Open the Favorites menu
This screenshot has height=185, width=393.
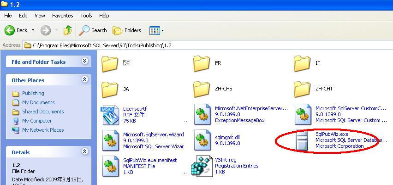coord(62,16)
